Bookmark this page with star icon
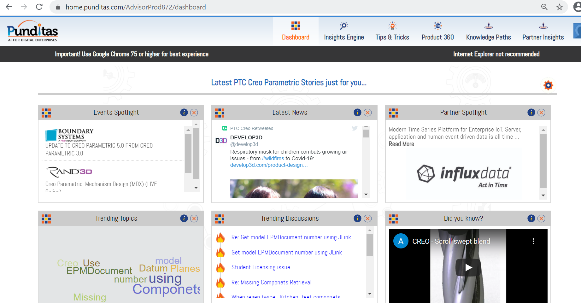This screenshot has width=581, height=303. [x=559, y=7]
